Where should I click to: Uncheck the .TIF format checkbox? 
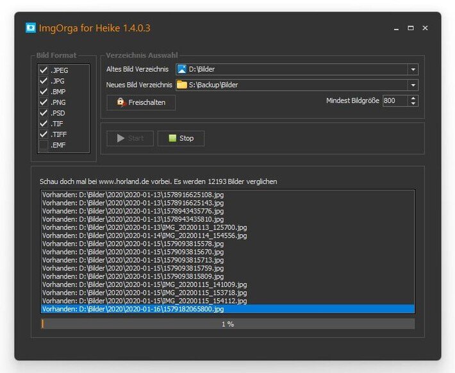44,124
